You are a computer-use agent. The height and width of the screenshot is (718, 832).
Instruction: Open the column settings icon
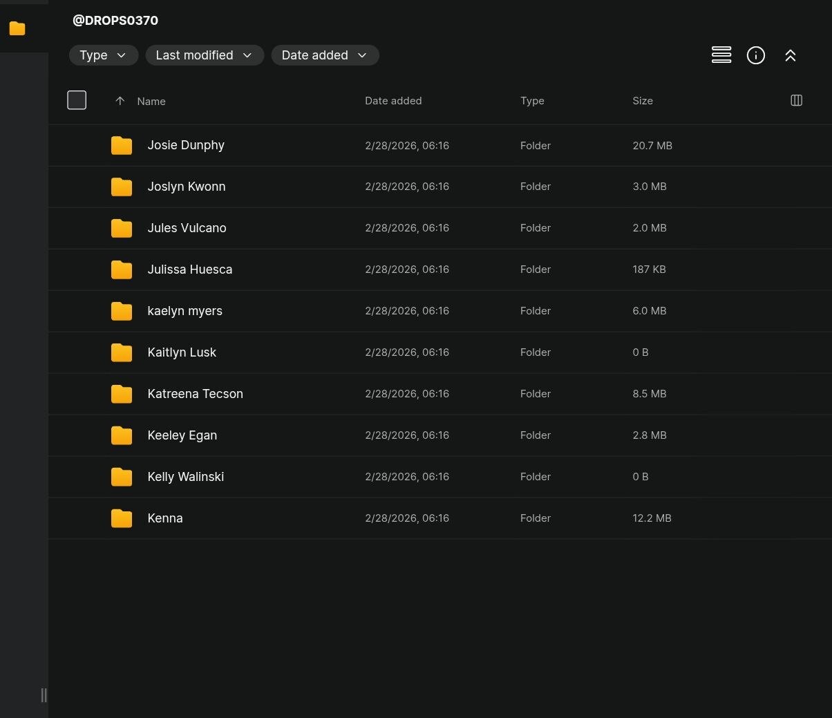796,101
